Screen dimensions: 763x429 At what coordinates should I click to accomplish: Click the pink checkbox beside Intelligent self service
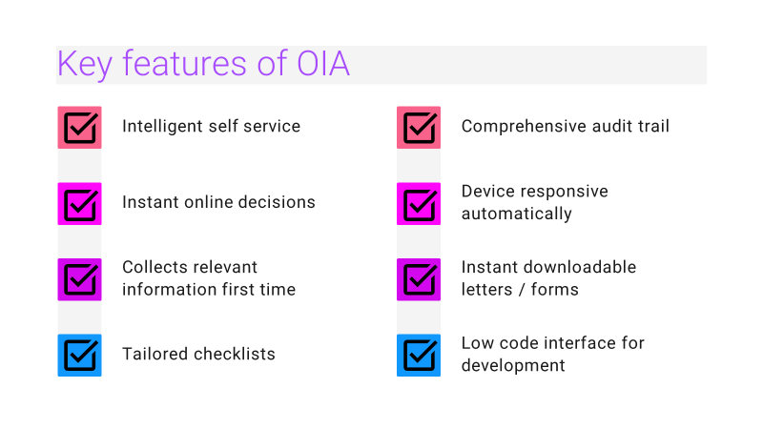[x=79, y=128]
